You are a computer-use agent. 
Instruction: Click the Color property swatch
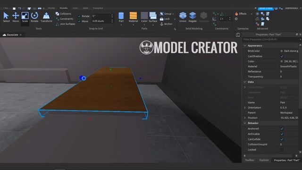tap(282, 61)
